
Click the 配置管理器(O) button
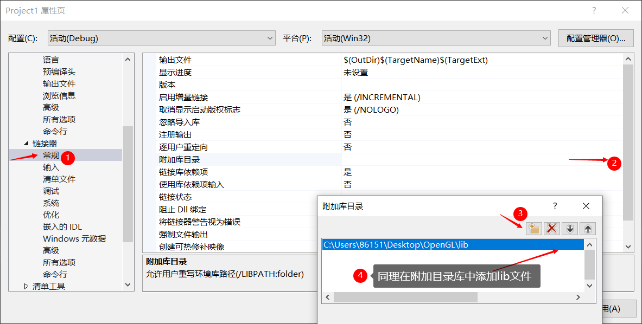[595, 38]
